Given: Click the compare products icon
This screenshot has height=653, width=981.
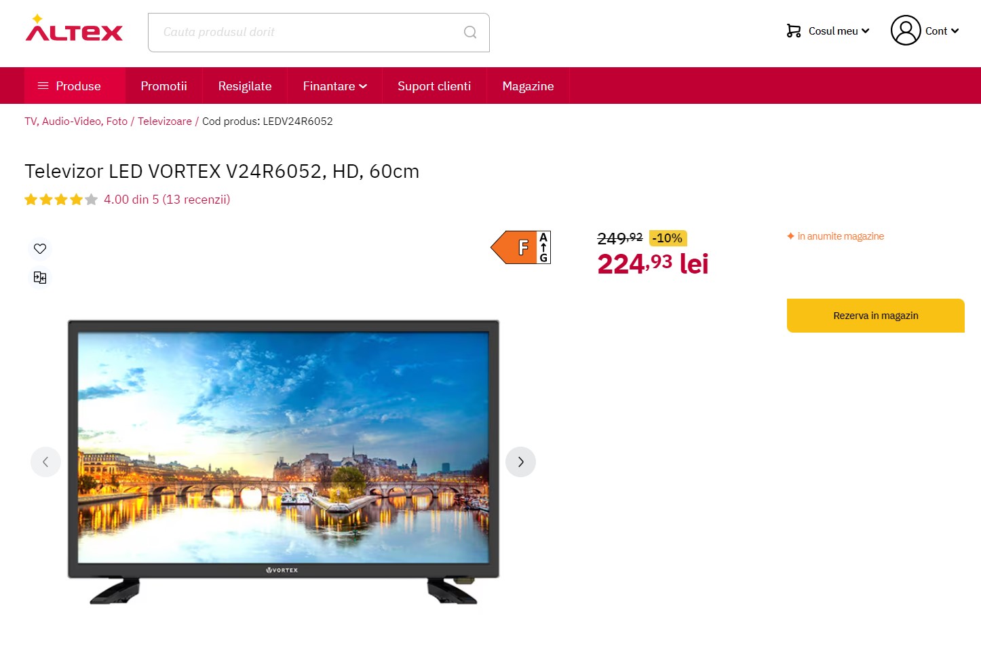Looking at the screenshot, I should click(x=40, y=278).
